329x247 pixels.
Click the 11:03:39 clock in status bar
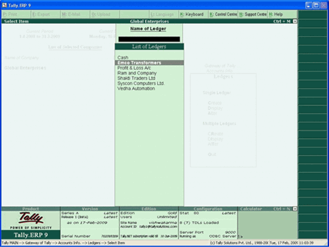pos(306,243)
